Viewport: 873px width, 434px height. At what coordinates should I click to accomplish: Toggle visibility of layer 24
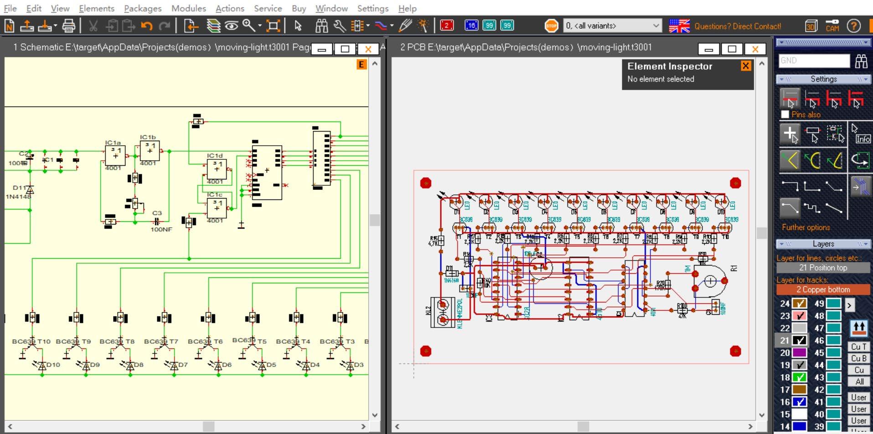(799, 303)
